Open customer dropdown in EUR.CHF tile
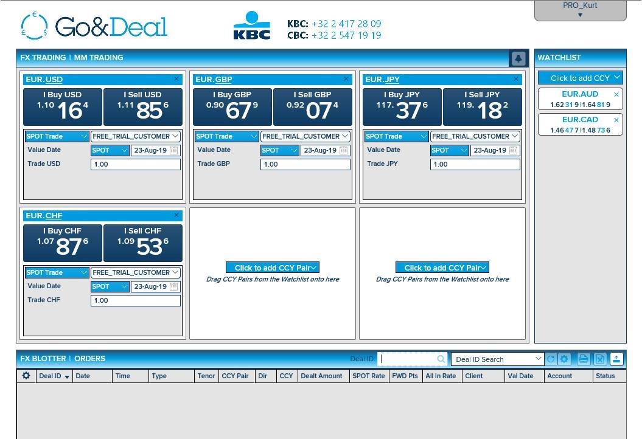This screenshot has width=642, height=439. click(x=136, y=272)
